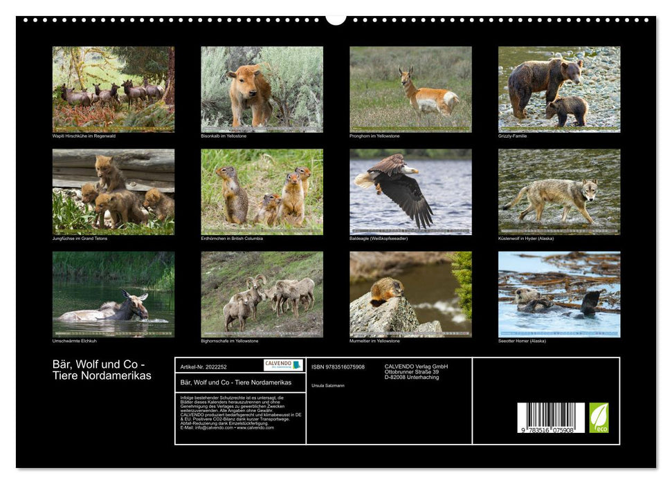
Task: Click the Erdhörnchen in British Columbia caption
Action: click(x=232, y=237)
